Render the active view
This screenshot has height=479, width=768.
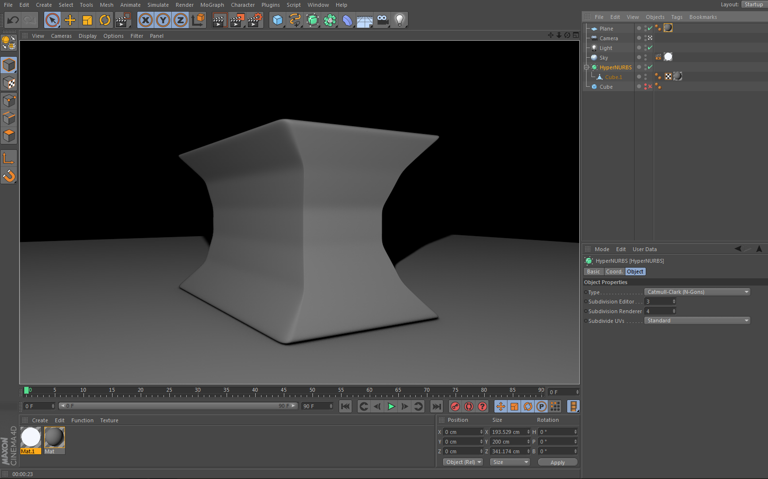219,20
